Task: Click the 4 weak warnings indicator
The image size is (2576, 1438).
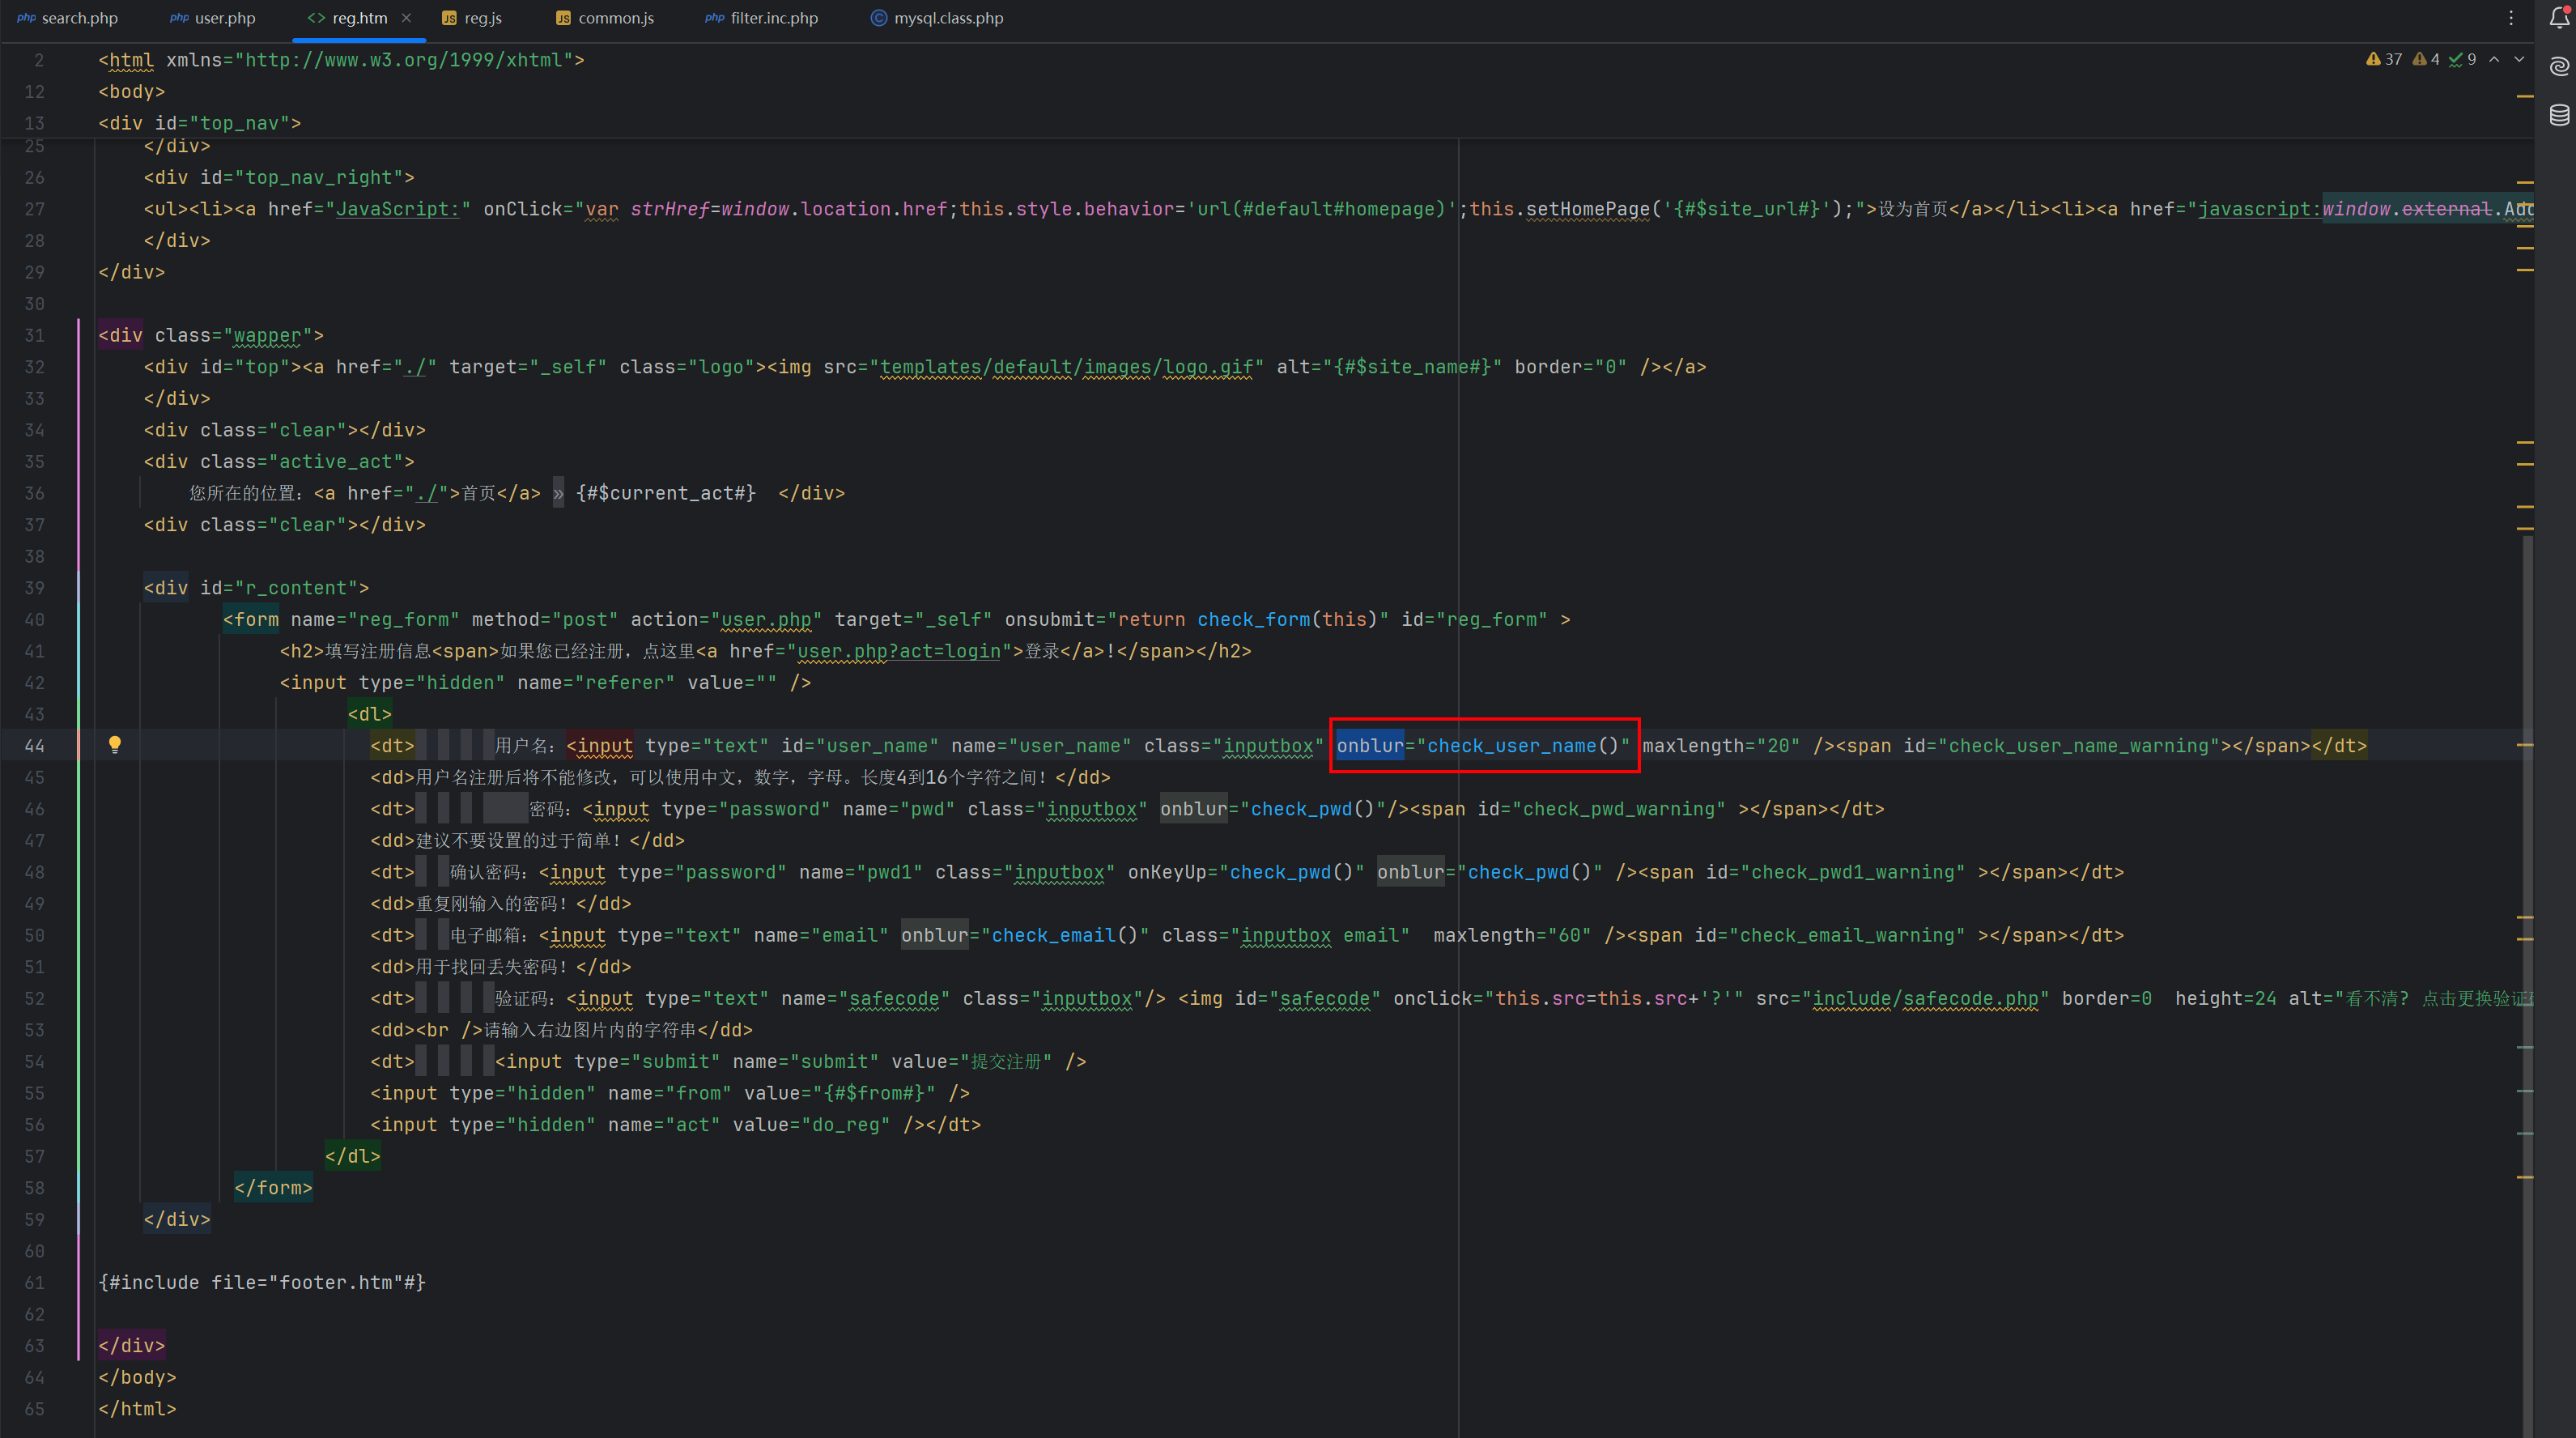Action: (x=2426, y=59)
